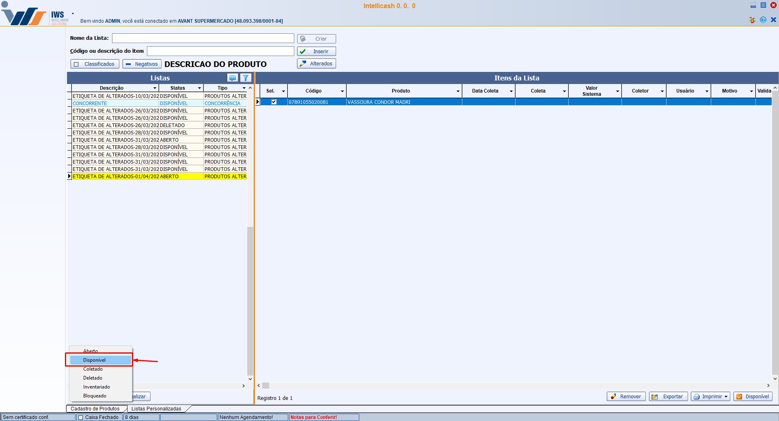Screen dimensions: 779x421
Task: Uncheck the VASSOURA CONDOR MADRI selection checkbox
Action: tap(274, 102)
